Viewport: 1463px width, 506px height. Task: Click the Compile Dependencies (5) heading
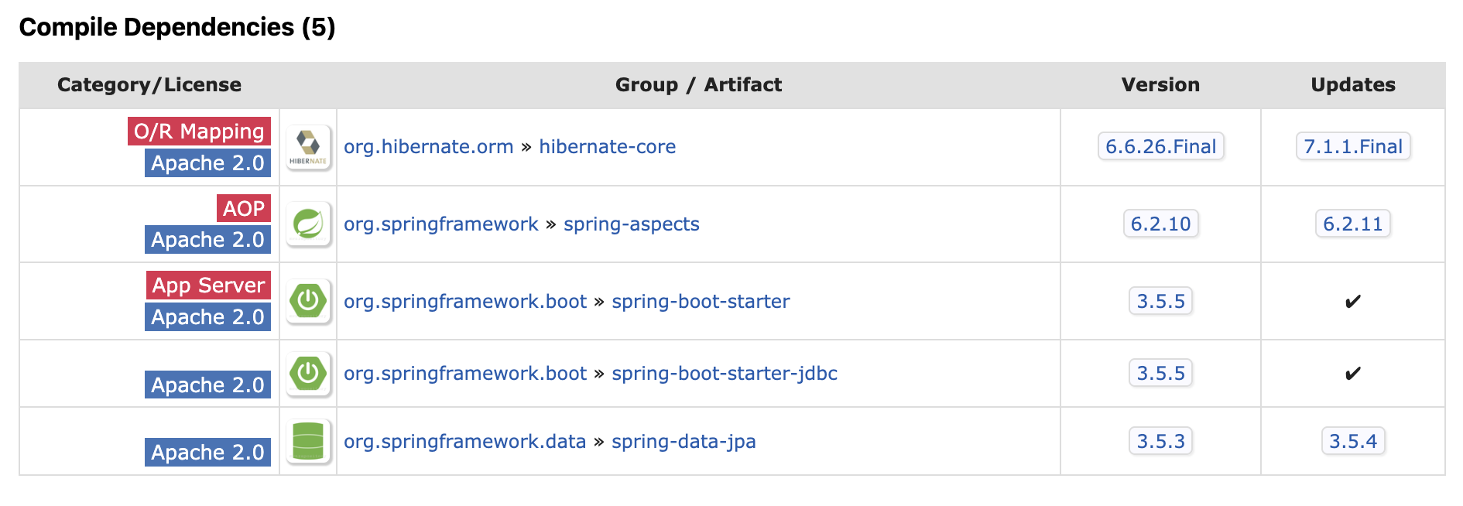177,27
